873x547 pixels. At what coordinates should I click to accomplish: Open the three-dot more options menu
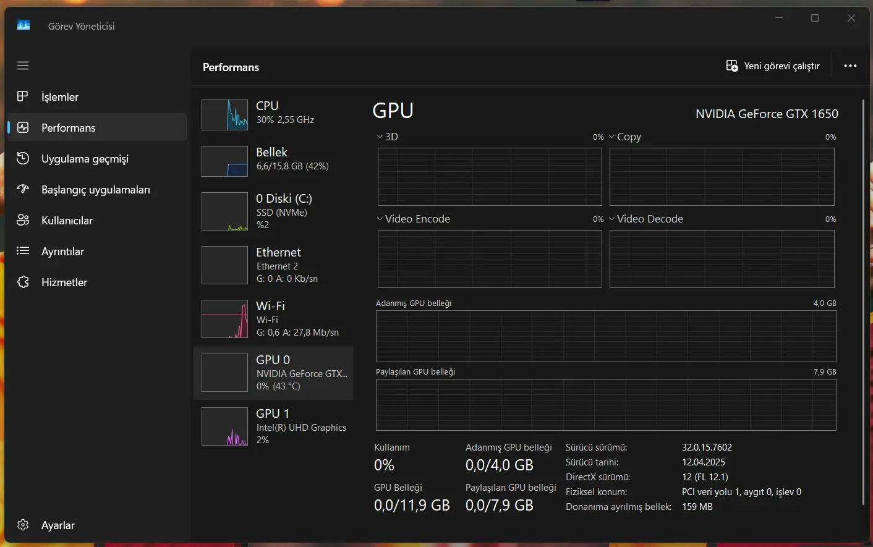(x=851, y=66)
